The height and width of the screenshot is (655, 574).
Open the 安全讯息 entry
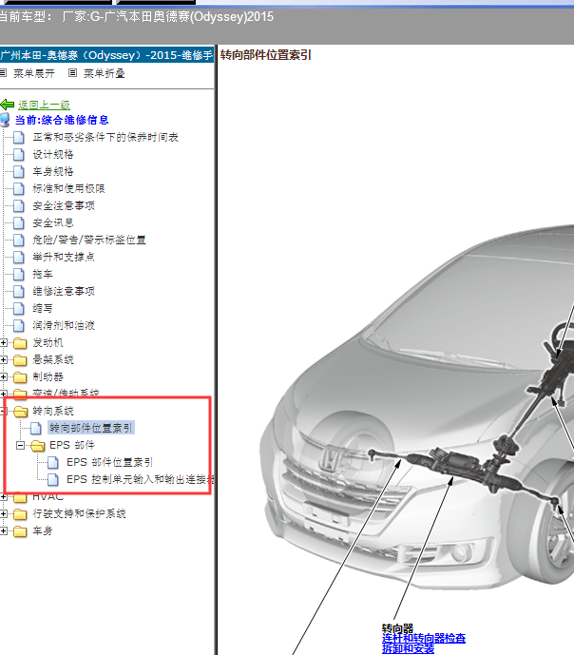tap(53, 222)
